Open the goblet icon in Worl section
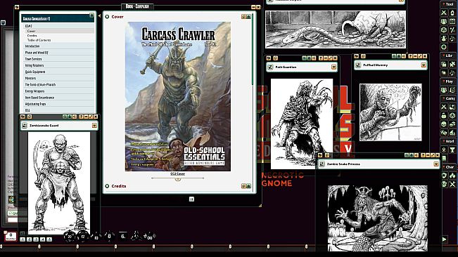 coord(452,150)
